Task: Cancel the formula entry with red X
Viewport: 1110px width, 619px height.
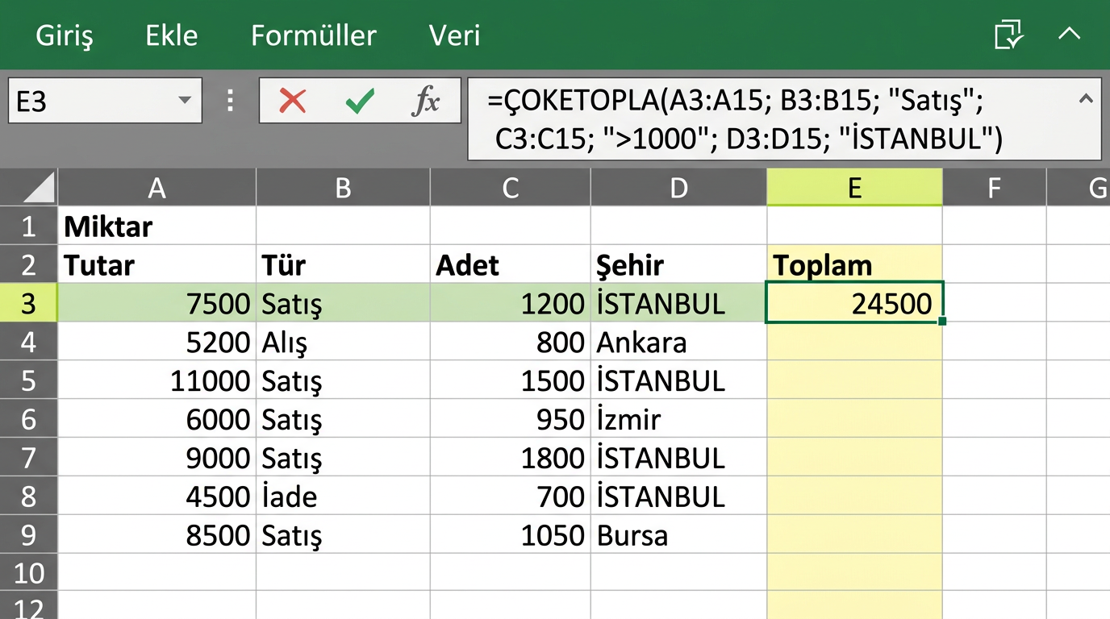Action: (x=292, y=102)
